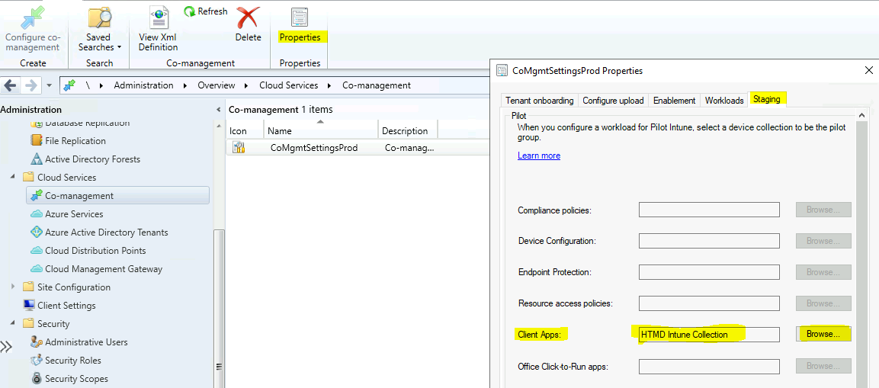Image resolution: width=879 pixels, height=388 pixels.
Task: Refresh the co-management list
Action: pos(206,11)
